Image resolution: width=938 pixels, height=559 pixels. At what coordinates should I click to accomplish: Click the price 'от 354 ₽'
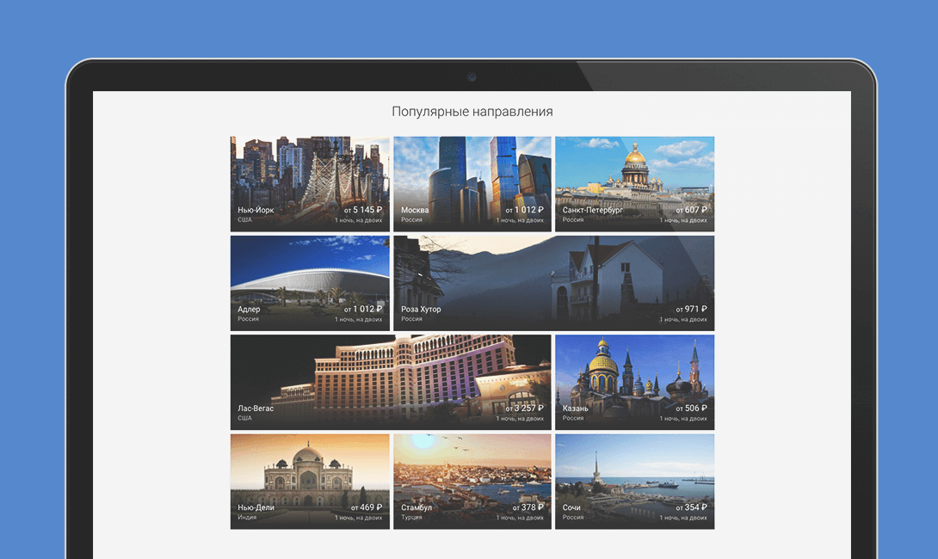coord(692,507)
